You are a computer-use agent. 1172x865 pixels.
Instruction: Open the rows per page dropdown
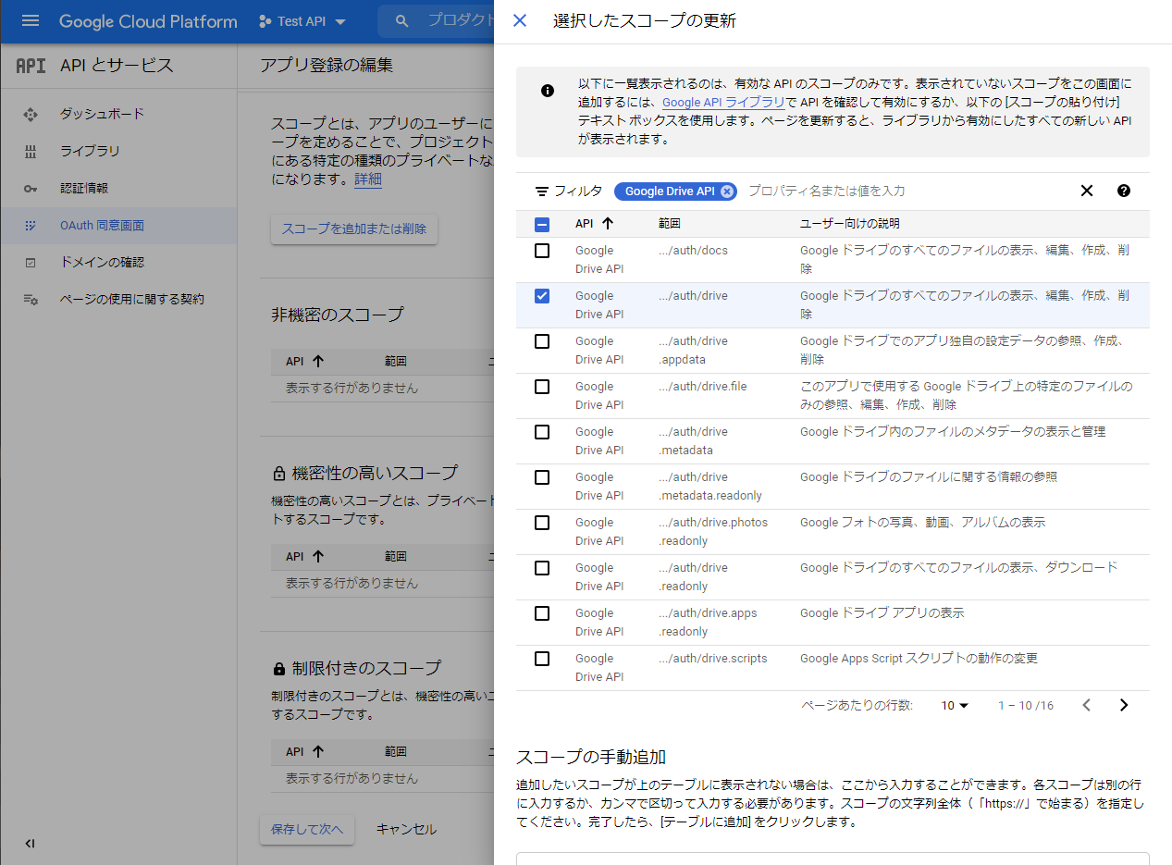955,705
